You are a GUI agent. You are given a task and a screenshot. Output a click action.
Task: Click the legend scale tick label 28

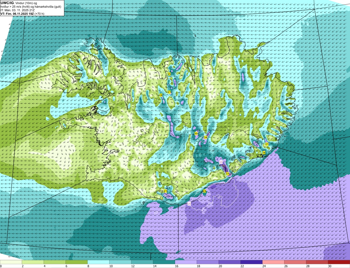pos(308,266)
